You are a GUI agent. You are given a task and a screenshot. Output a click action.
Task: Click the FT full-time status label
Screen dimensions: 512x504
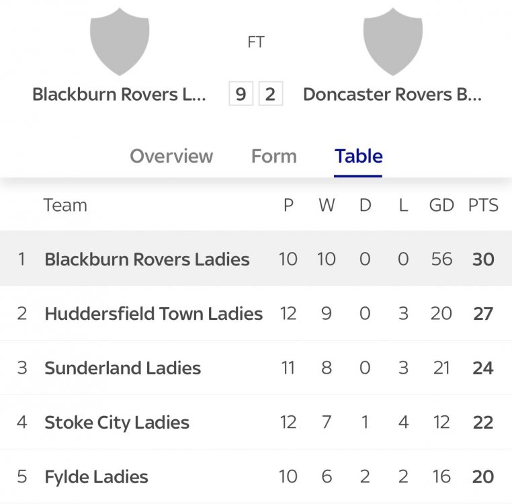(x=256, y=42)
